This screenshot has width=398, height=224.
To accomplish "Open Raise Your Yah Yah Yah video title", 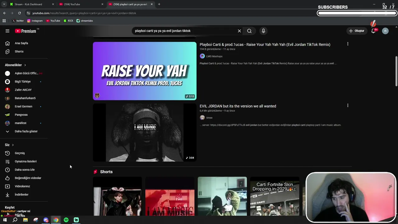I will pyautogui.click(x=265, y=44).
